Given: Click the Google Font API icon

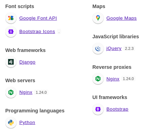Looking at the screenshot, I should point(11,18).
